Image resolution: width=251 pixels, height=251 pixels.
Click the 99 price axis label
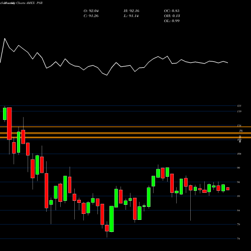coord(239,168)
